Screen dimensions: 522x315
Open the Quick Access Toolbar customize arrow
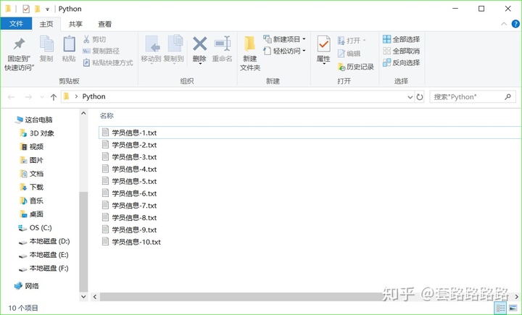[48, 9]
